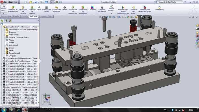Viewport: 199px width, 112px height.
Task: Click the Rebuild traffic light icon
Action: coord(57,2)
